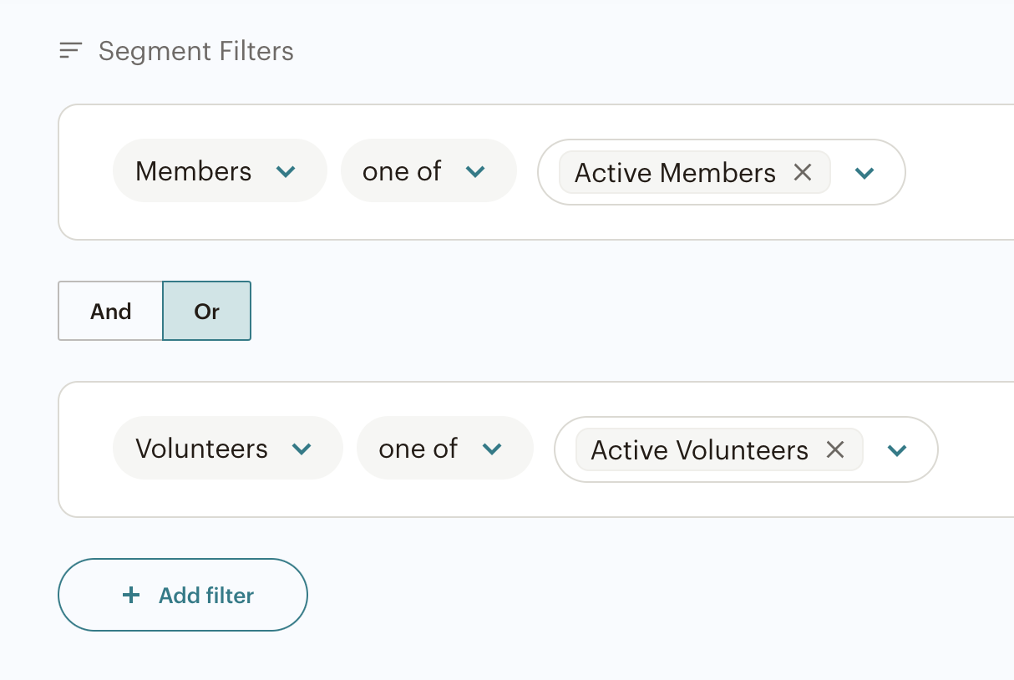This screenshot has height=680, width=1014.
Task: Click the Add filter button
Action: [183, 595]
